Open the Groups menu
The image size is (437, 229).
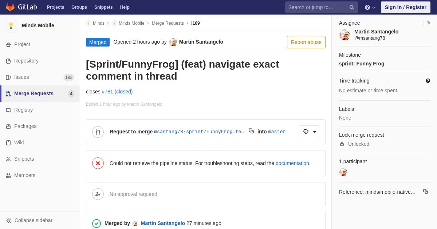[x=79, y=7]
